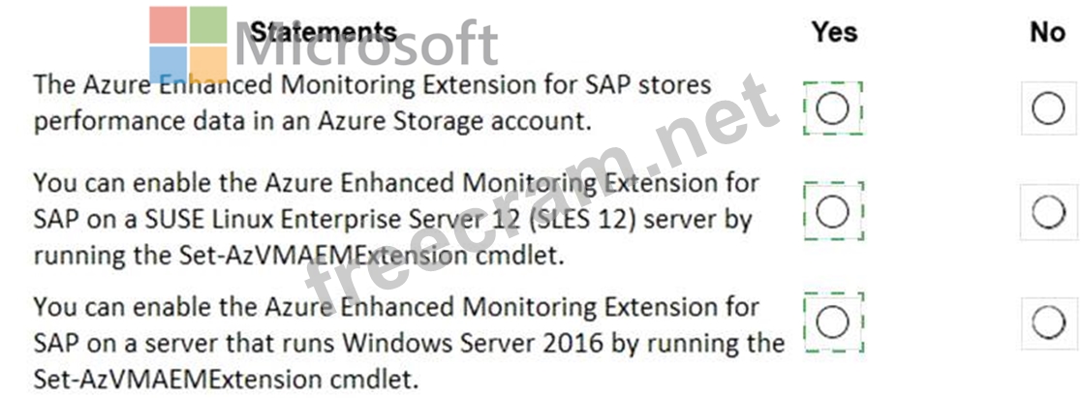Viewport: 1083px width, 398px height.
Task: Mark Yes for the Windows Server 2016 statement
Action: pyautogui.click(x=832, y=321)
